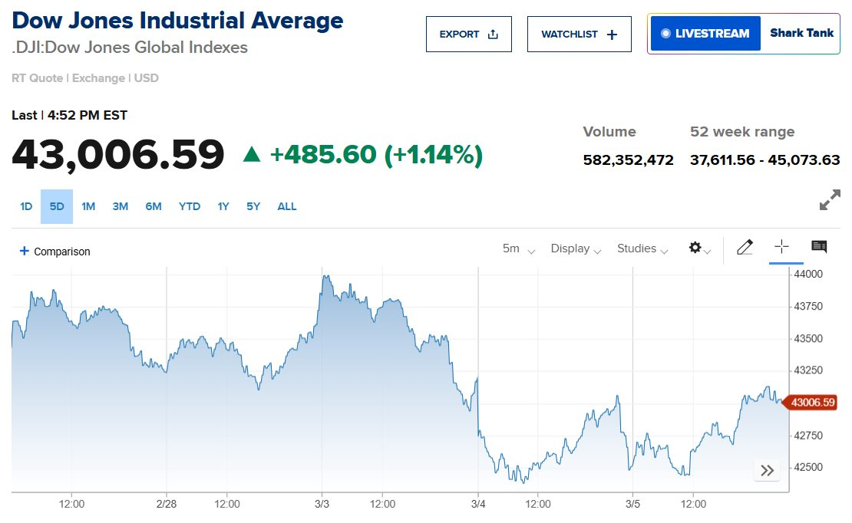Viewport: 852px width, 523px height.
Task: Choose the YTD range tab
Action: (190, 206)
